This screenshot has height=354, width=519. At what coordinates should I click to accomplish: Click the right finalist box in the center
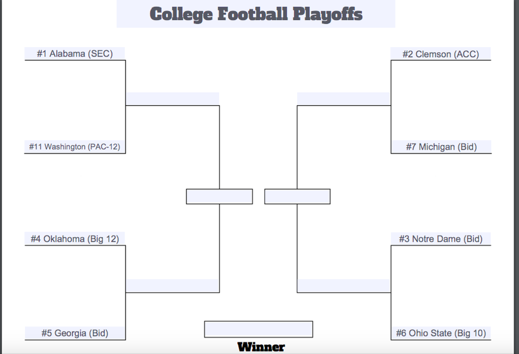point(297,196)
